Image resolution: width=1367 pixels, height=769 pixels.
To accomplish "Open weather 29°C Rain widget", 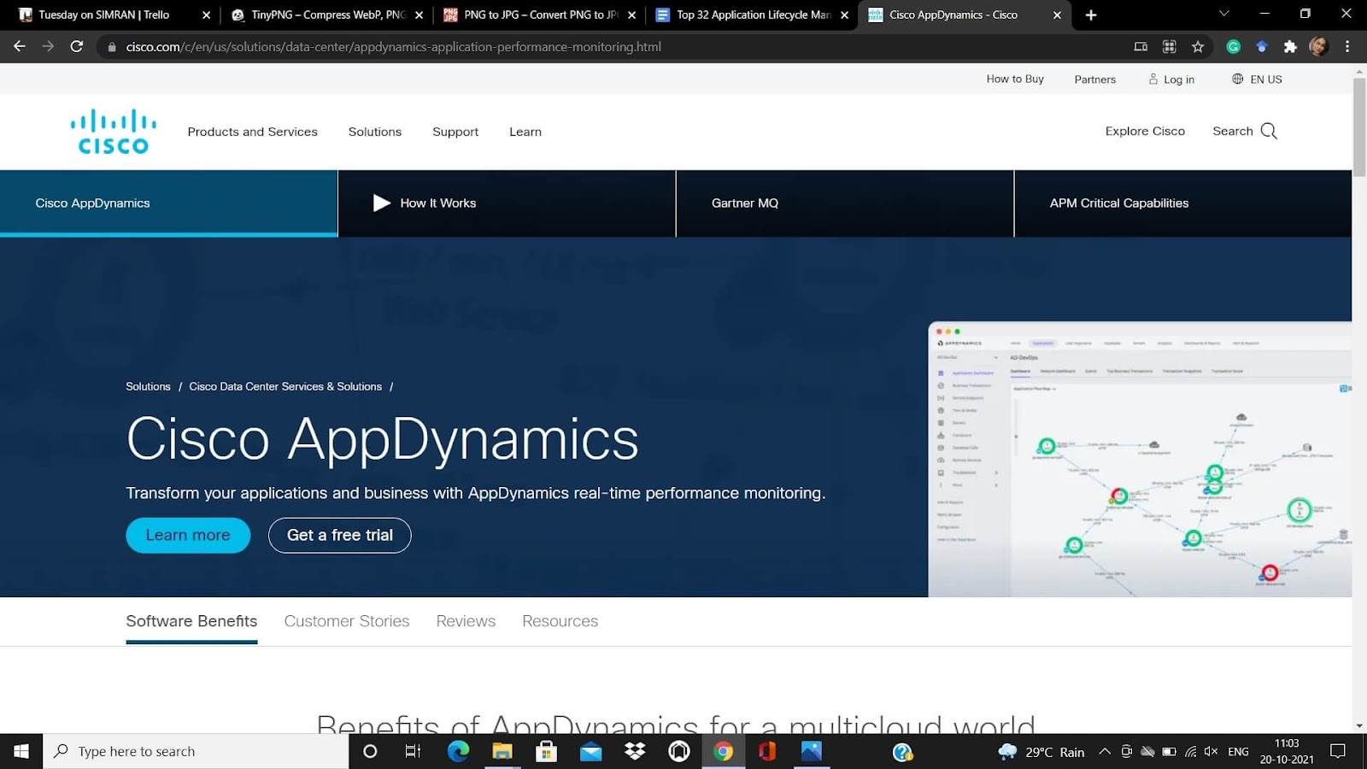I will point(1041,751).
